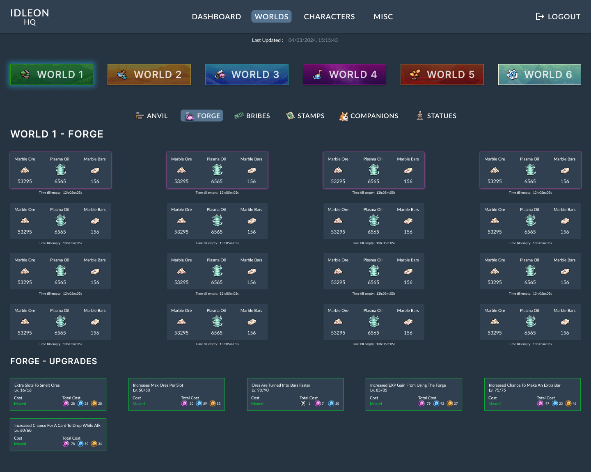Click the blue coin beside 92

[436, 403]
